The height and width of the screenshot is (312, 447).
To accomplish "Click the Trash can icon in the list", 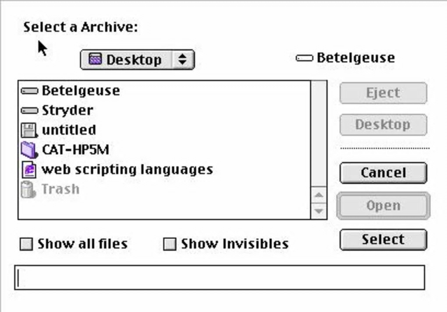I will click(28, 189).
